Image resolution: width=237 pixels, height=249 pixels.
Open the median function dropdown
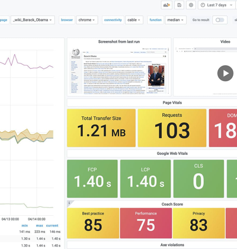point(175,20)
